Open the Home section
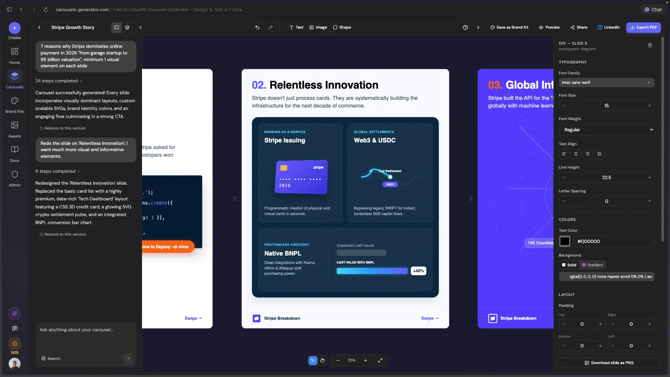The image size is (670, 377). [14, 56]
